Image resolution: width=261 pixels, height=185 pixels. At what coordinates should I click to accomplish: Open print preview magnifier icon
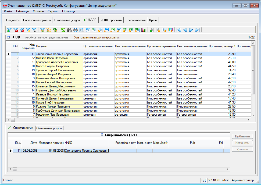point(81,30)
